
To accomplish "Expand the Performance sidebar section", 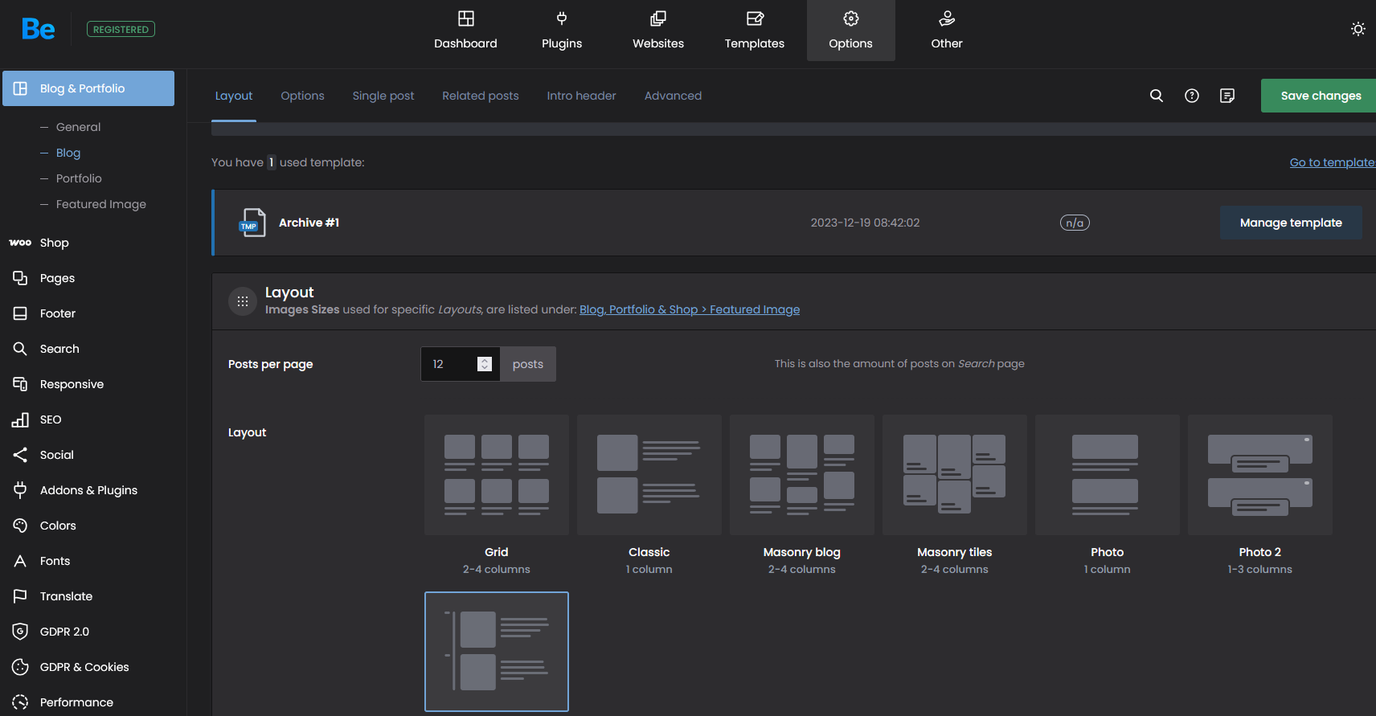I will tap(76, 702).
